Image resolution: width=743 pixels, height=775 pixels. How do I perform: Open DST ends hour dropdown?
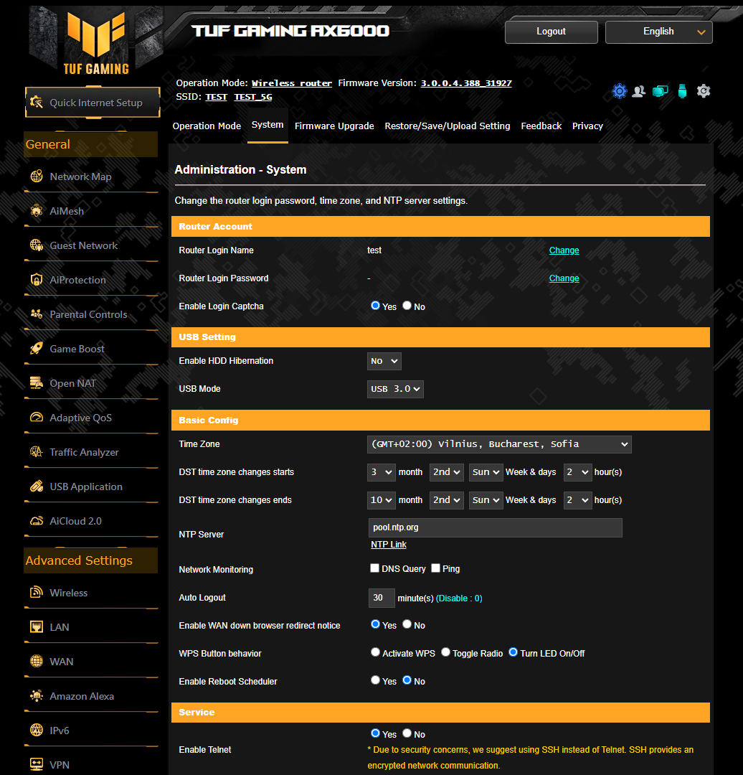[577, 500]
